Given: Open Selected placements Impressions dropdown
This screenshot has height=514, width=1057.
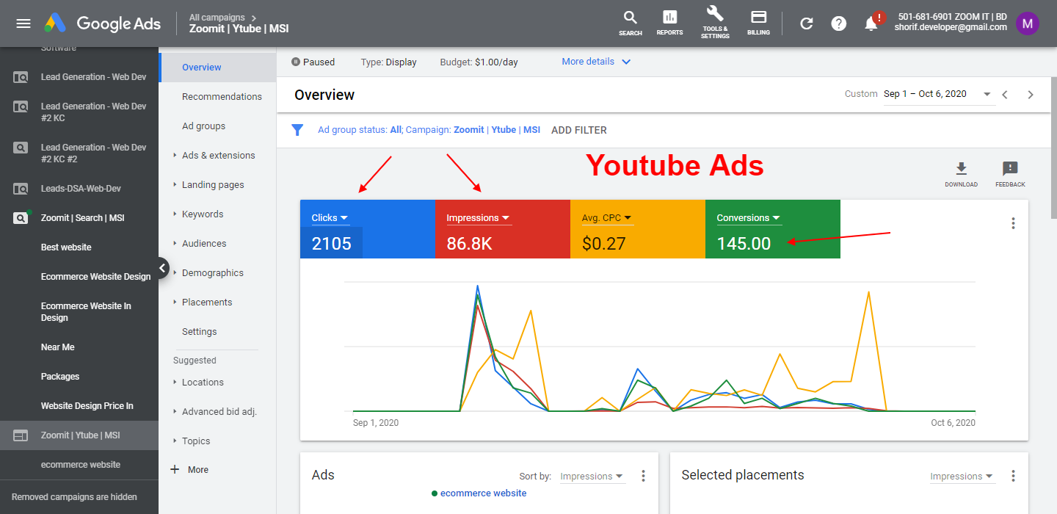Looking at the screenshot, I should click(962, 477).
